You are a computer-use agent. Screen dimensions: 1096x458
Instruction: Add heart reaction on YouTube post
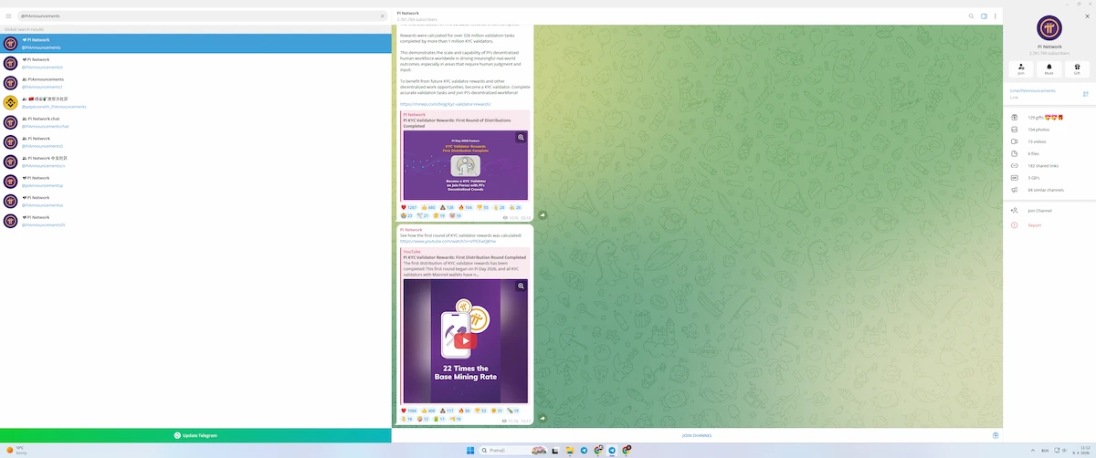(x=409, y=411)
